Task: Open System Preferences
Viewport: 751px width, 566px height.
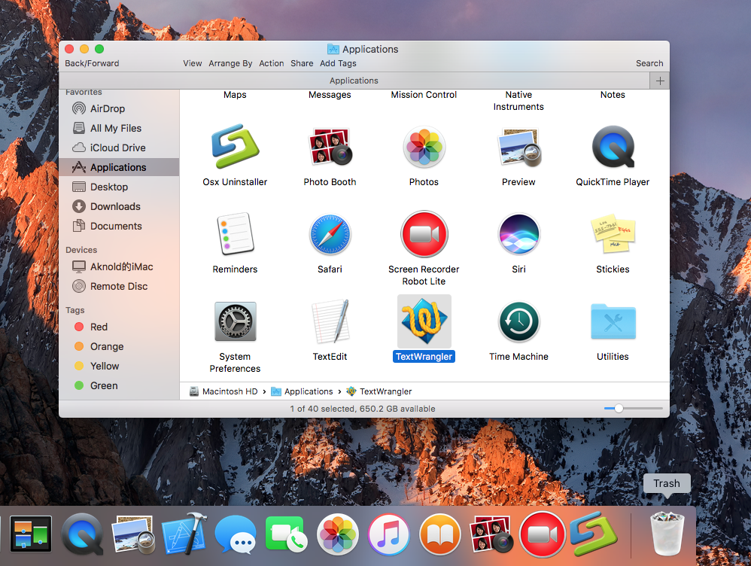Action: click(235, 321)
